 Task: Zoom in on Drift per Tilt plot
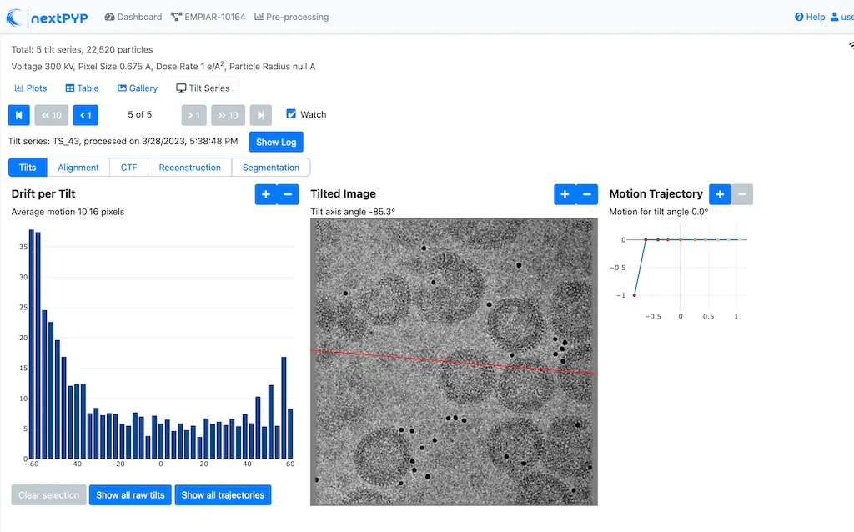[265, 194]
